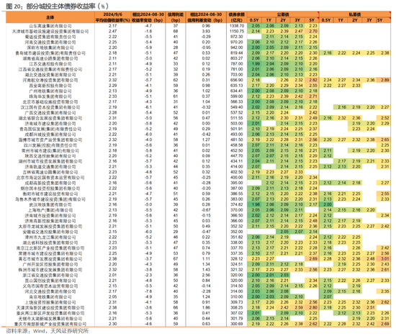Select the row name 上海地产(集团)有限公司
396x336 pixels.
[x=50, y=210]
